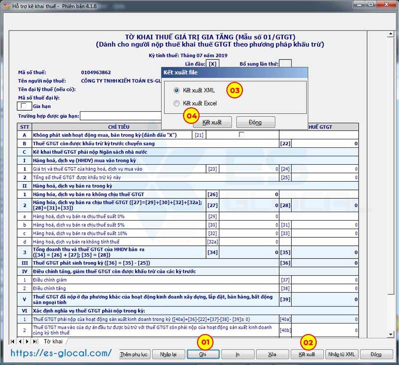This screenshot has width=399, height=365.
Task: Click tax code value 0104963862
Action: tap(96, 72)
